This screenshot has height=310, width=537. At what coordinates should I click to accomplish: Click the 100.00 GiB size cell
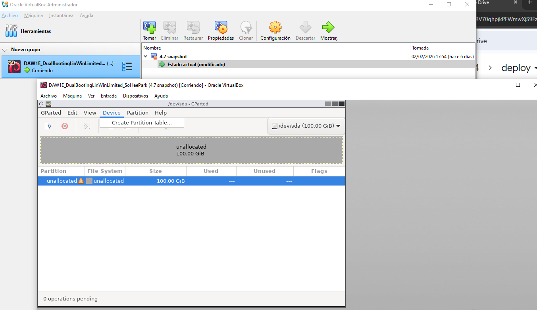point(171,181)
